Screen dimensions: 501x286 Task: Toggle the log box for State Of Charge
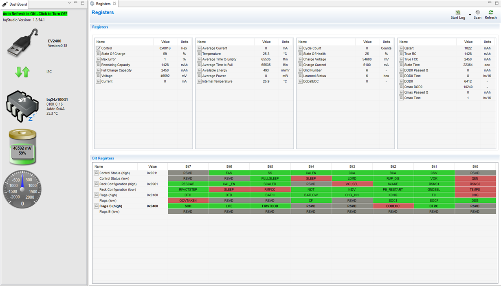click(x=98, y=54)
